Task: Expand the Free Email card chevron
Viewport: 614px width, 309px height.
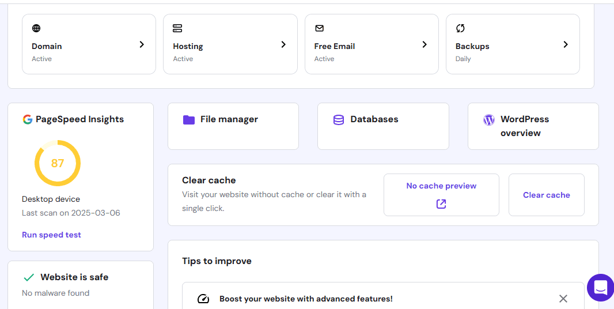Action: point(425,44)
